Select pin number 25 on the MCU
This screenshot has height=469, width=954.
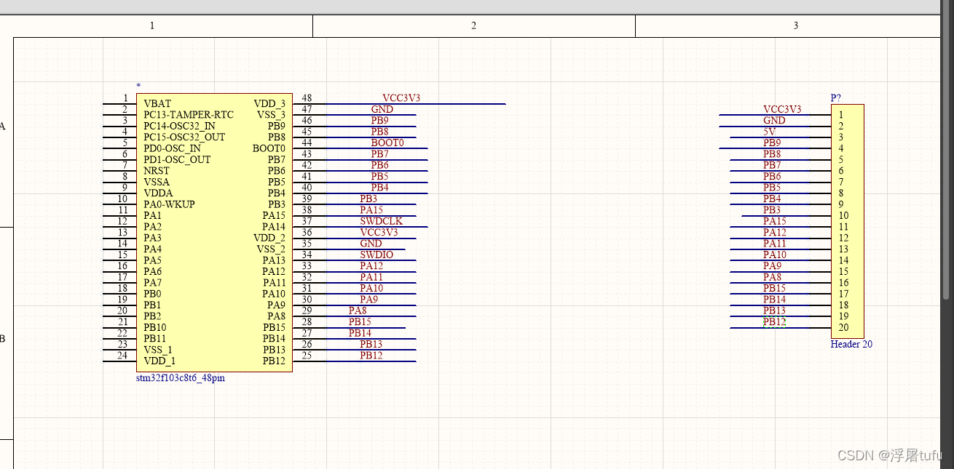307,356
